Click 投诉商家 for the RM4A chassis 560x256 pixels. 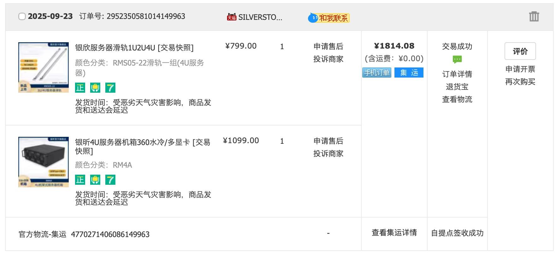328,154
